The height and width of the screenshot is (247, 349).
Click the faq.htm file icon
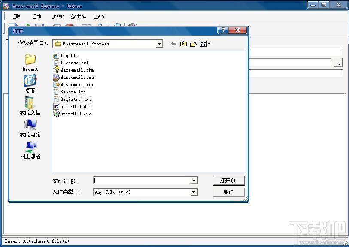click(x=56, y=55)
